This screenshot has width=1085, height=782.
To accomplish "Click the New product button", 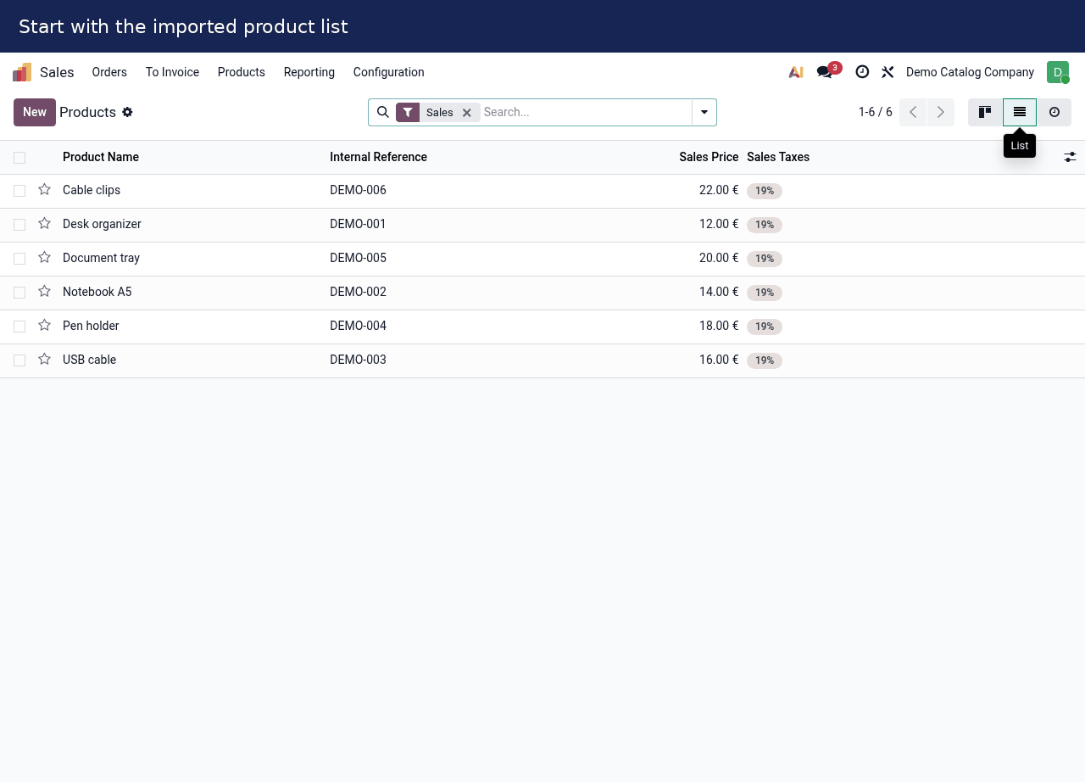I will 35,112.
